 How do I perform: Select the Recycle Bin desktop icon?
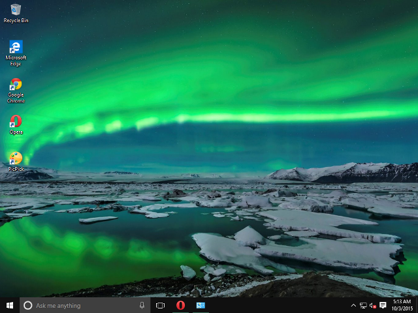[x=16, y=13]
